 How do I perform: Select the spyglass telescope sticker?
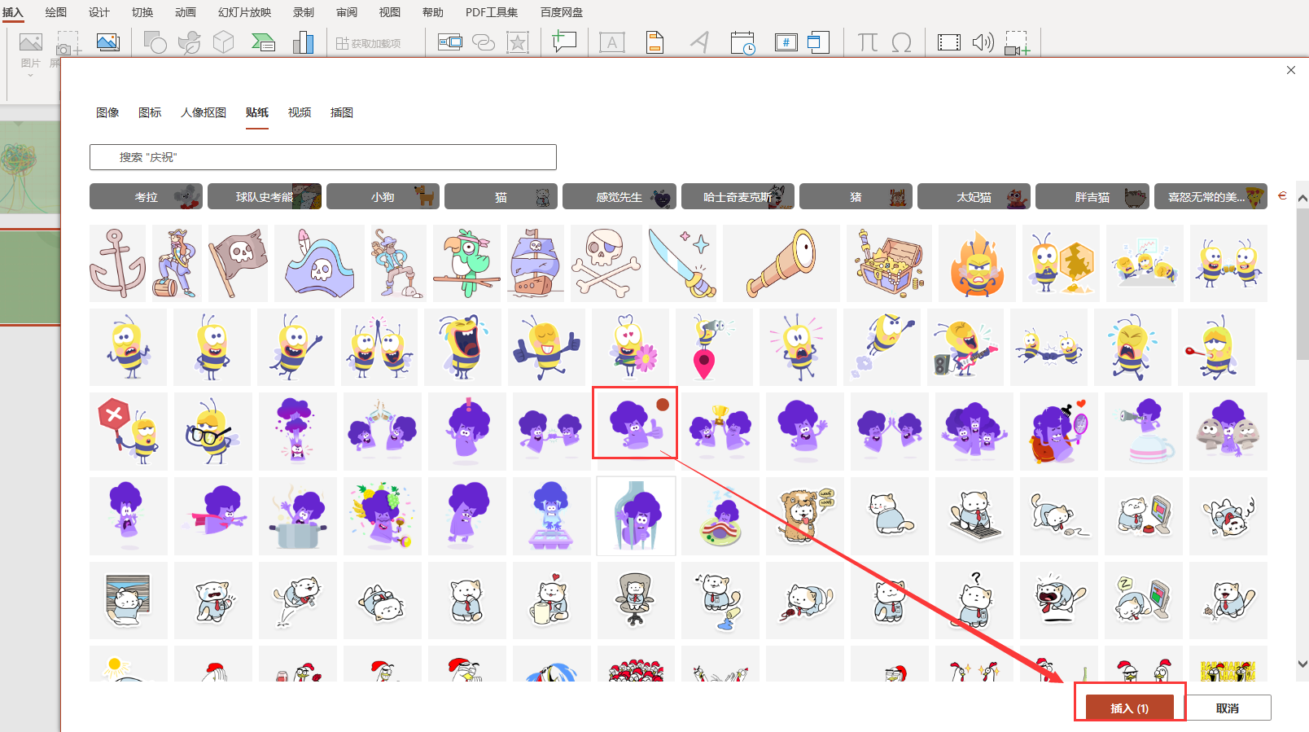pyautogui.click(x=781, y=263)
